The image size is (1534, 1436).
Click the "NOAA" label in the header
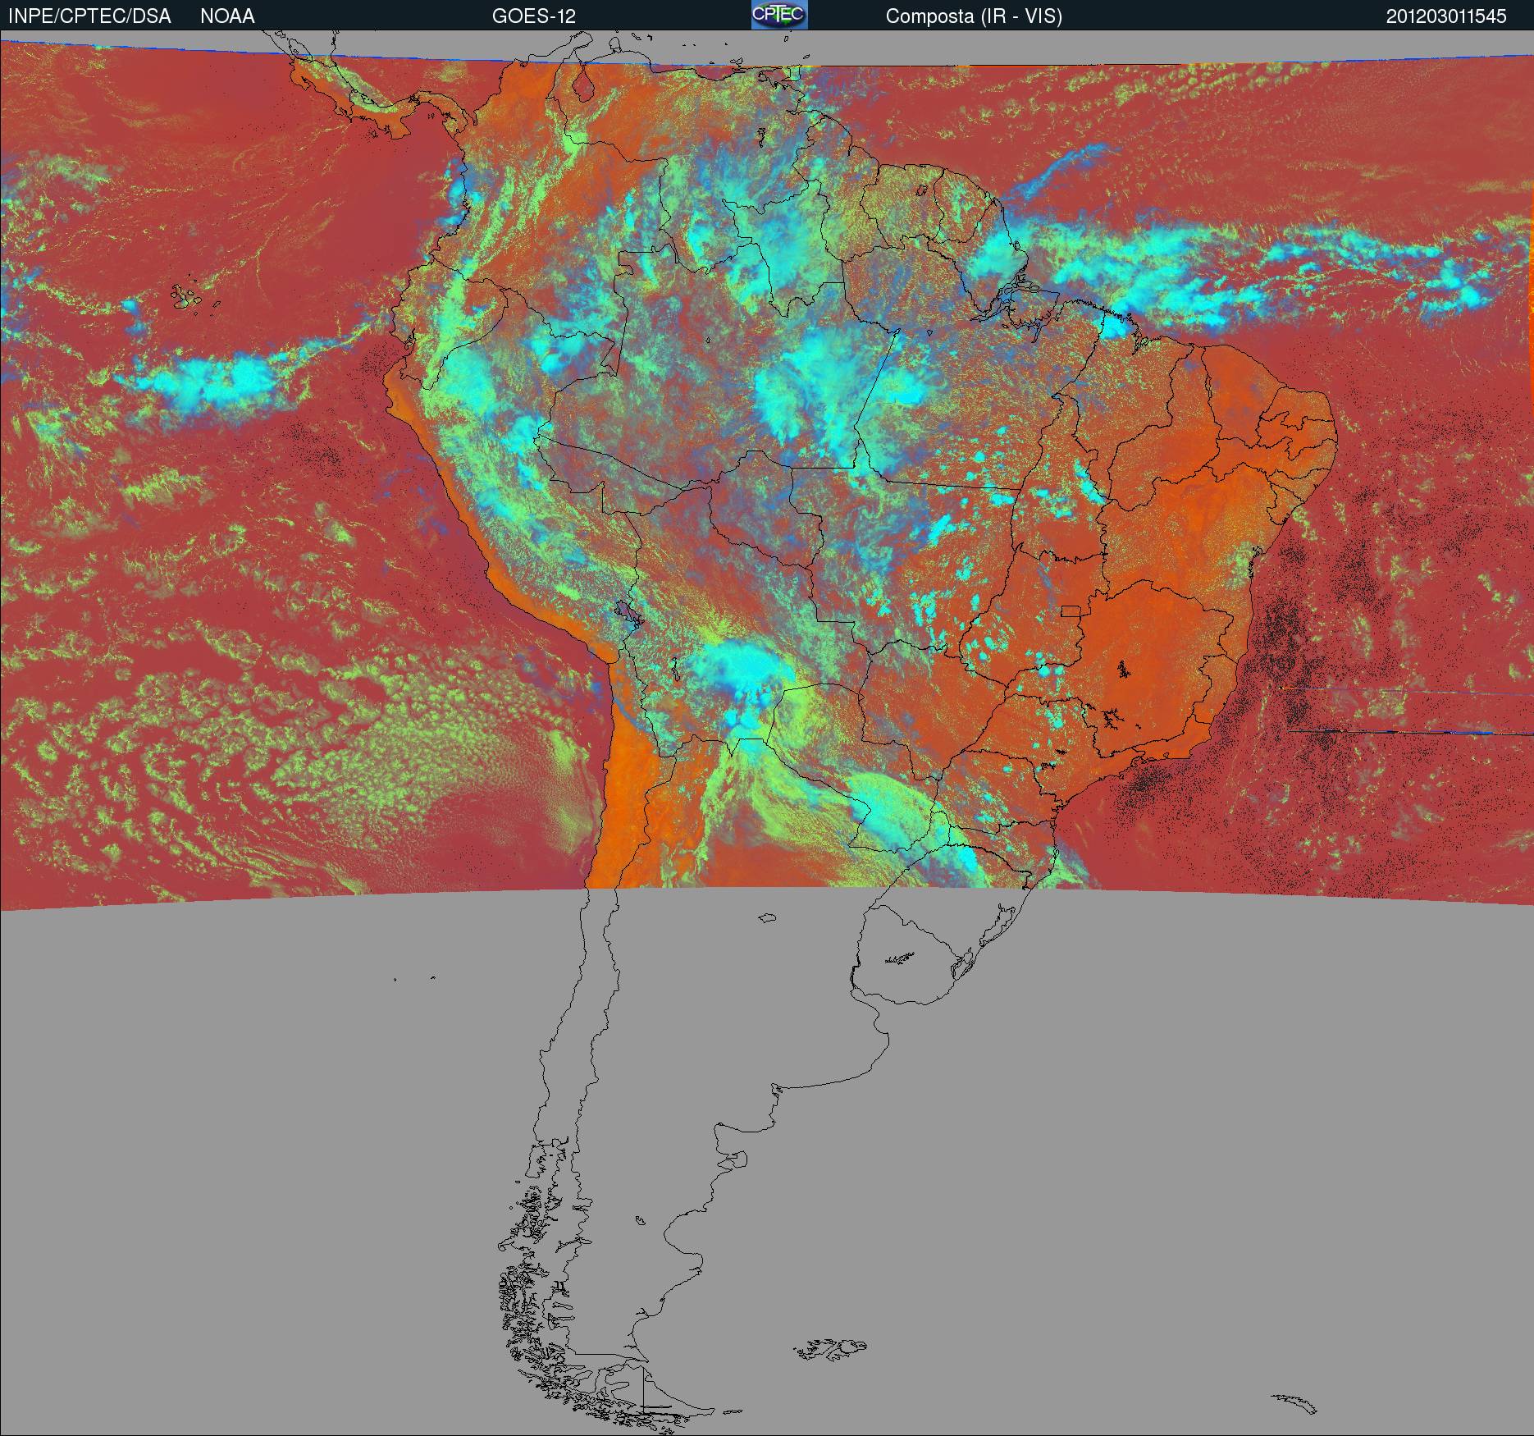point(227,16)
